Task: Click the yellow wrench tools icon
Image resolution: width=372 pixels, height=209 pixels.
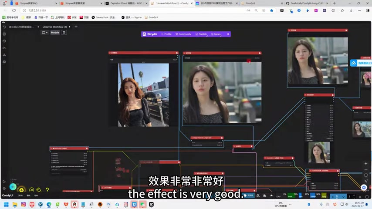Action: (39, 189)
